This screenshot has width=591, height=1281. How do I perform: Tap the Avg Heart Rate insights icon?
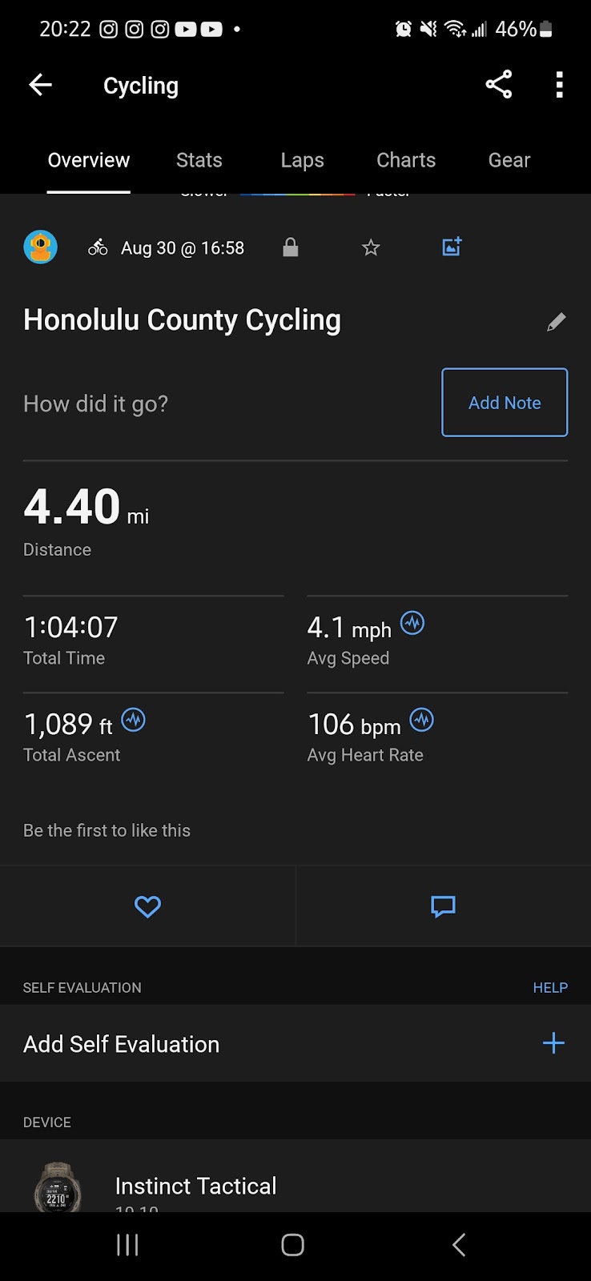pos(421,720)
